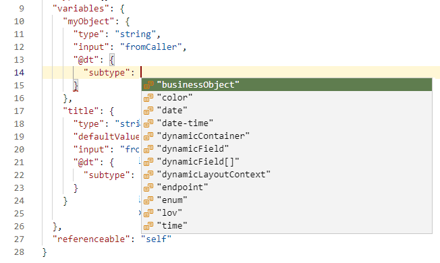Click the error-underlined closing brace on line 15
This screenshot has width=440, height=263.
76,86
